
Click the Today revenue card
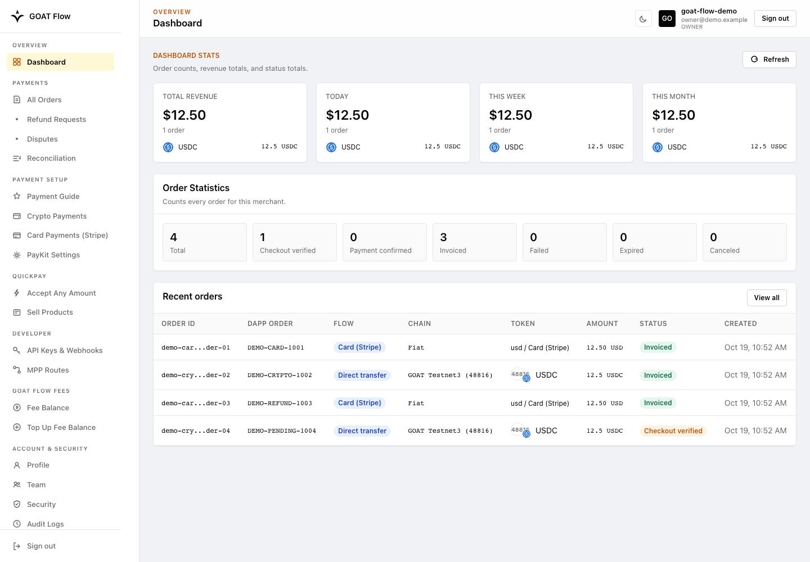click(x=393, y=123)
